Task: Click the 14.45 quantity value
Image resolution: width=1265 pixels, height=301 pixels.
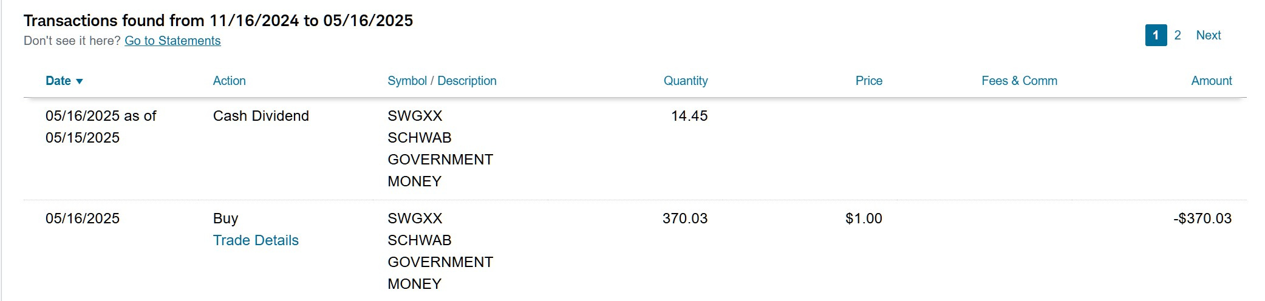Action: (x=689, y=116)
